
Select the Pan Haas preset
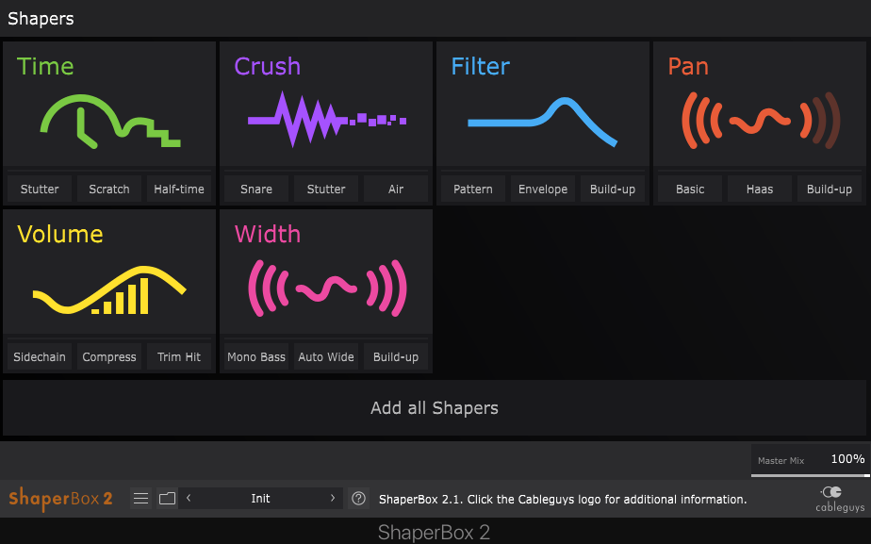click(760, 189)
